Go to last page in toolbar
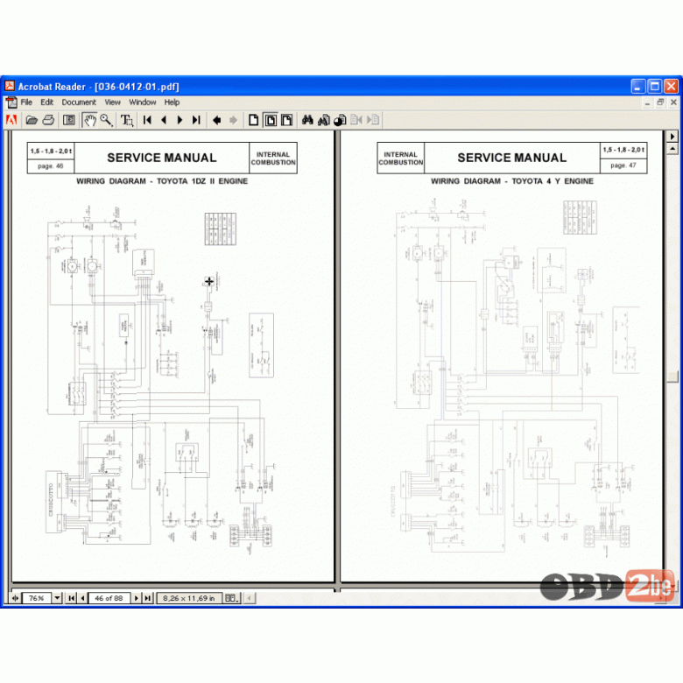The height and width of the screenshot is (683, 683). click(196, 120)
